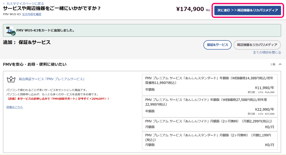The width and height of the screenshot is (286, 155).
Task: Click the total price ¥174,900
Action: pyautogui.click(x=190, y=9)
